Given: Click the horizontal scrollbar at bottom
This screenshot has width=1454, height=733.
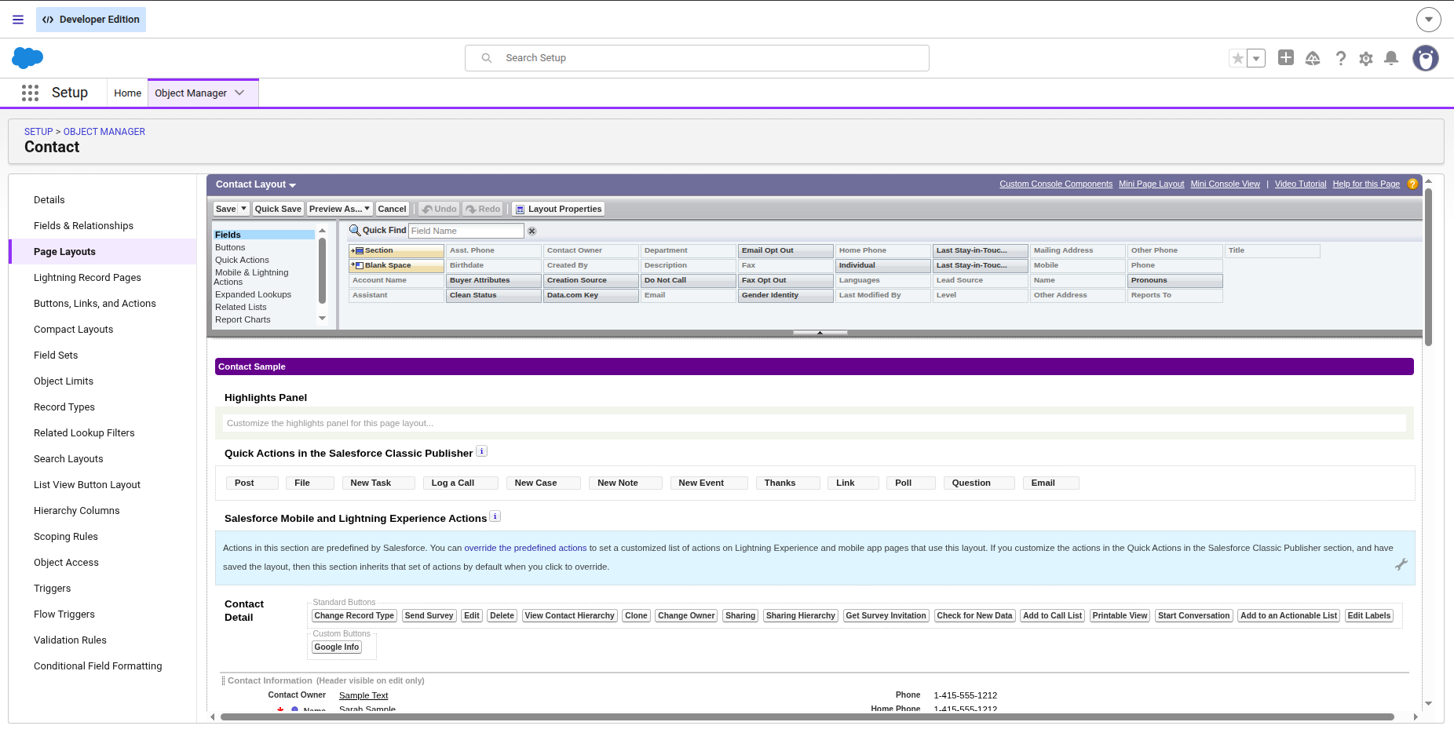Looking at the screenshot, I should coord(807,717).
